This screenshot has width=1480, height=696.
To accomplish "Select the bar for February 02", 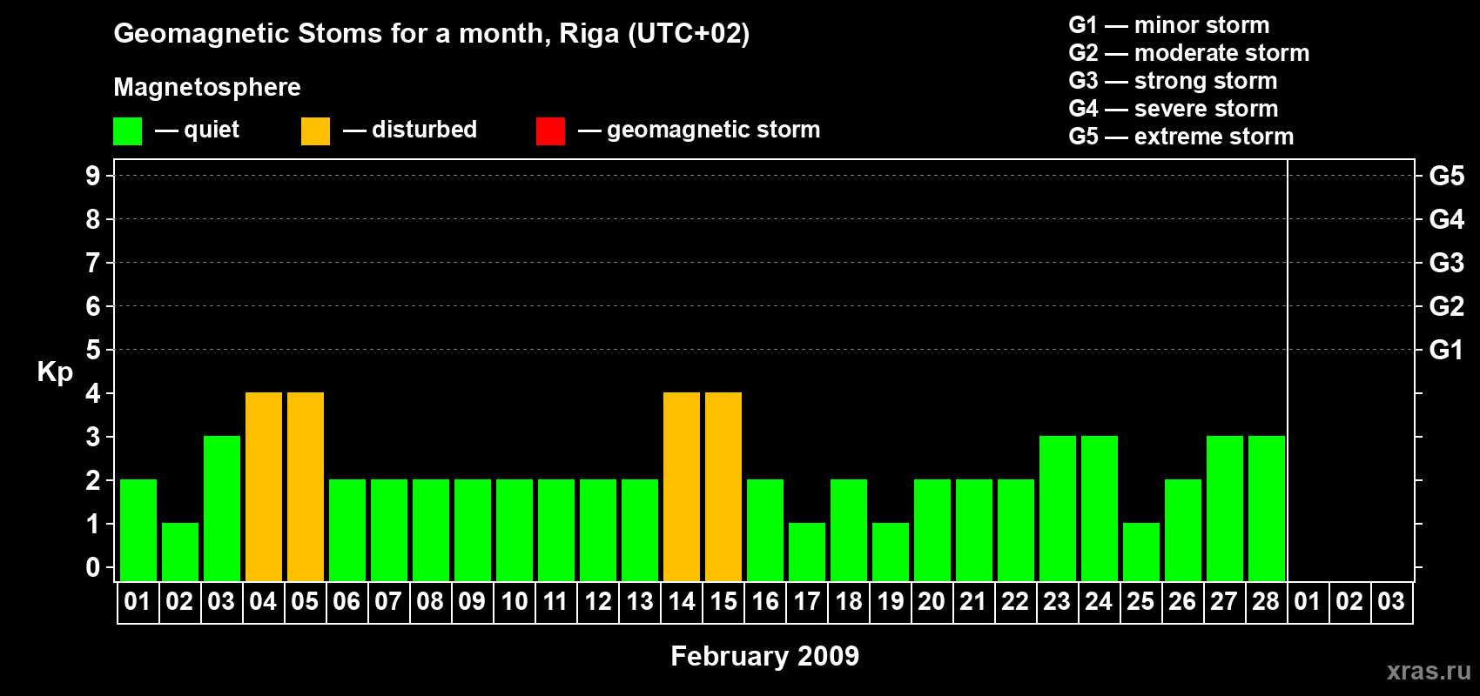I will (x=180, y=552).
